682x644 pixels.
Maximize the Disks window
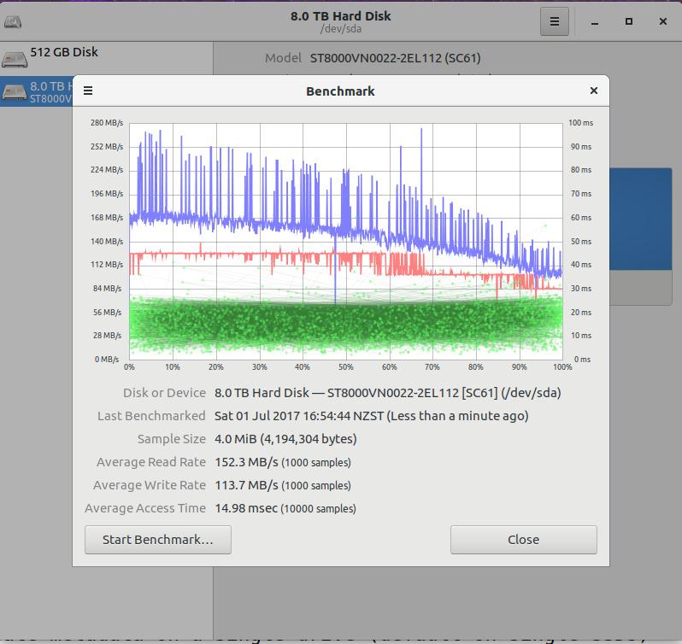[x=628, y=21]
